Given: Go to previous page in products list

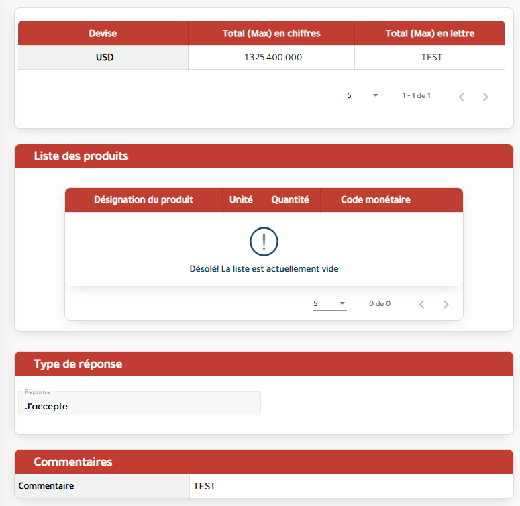Looking at the screenshot, I should tap(422, 304).
